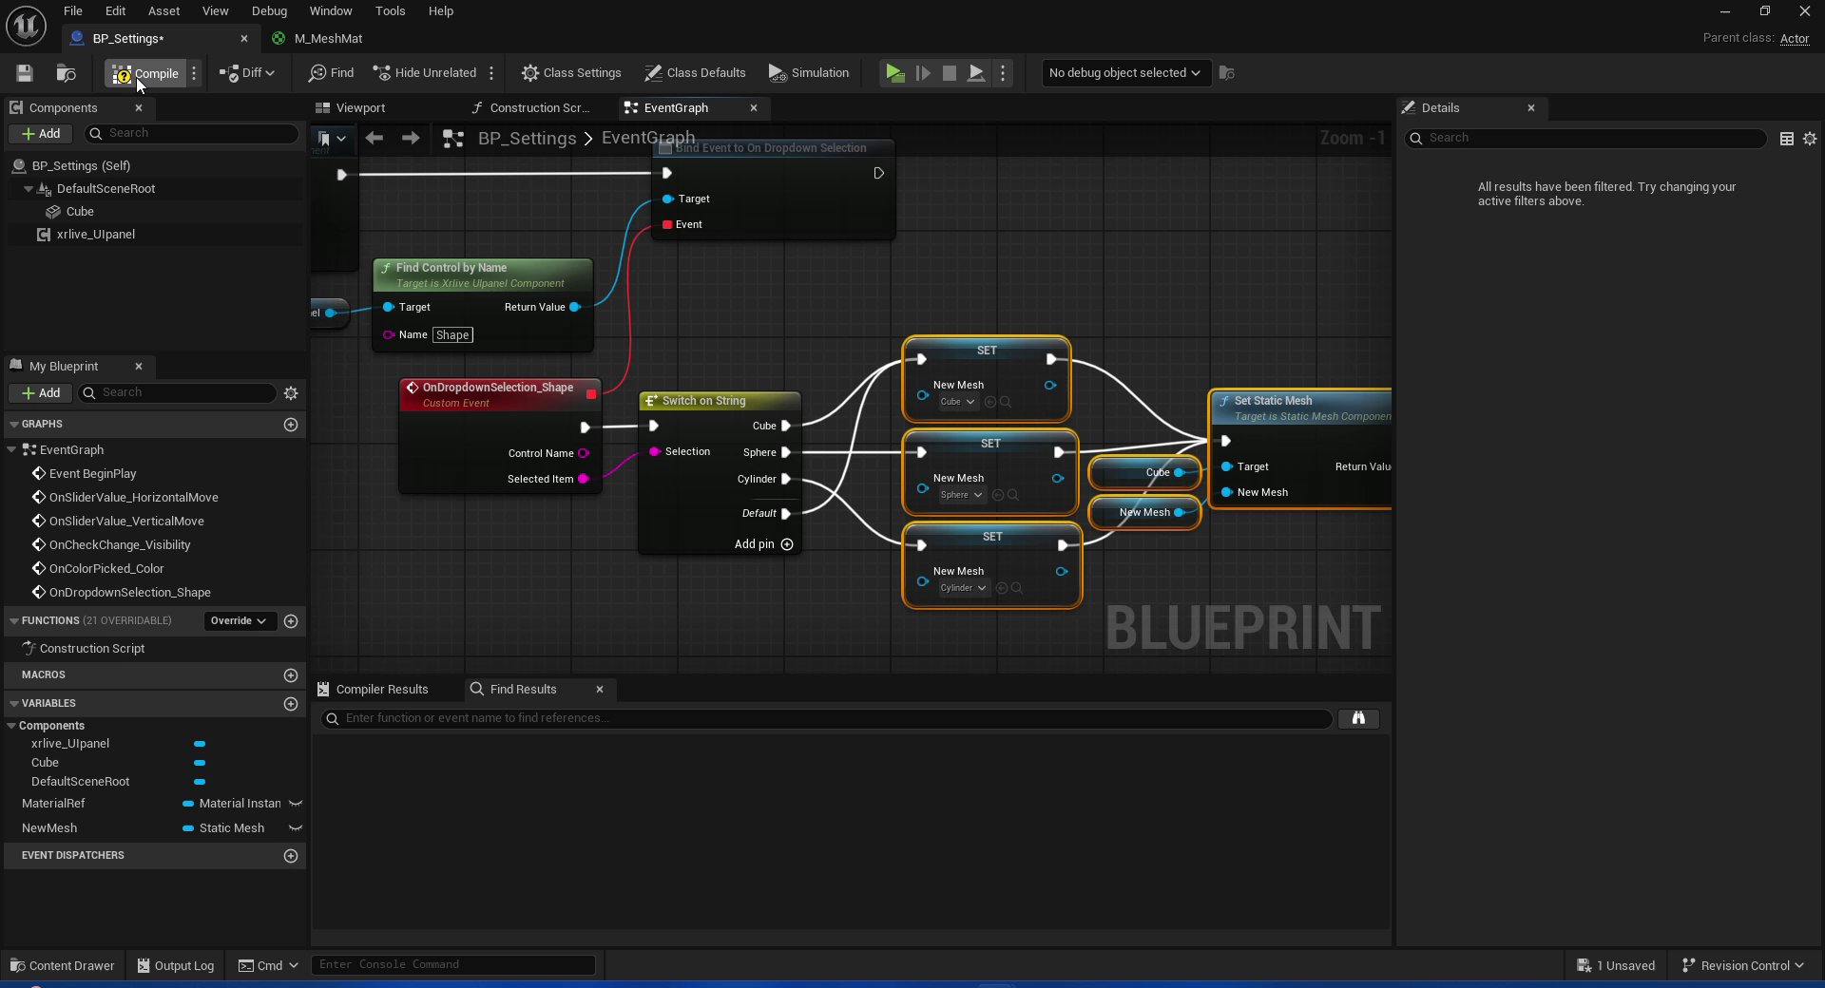The image size is (1825, 988).
Task: Open the Diff dropdown
Action: coord(247,73)
